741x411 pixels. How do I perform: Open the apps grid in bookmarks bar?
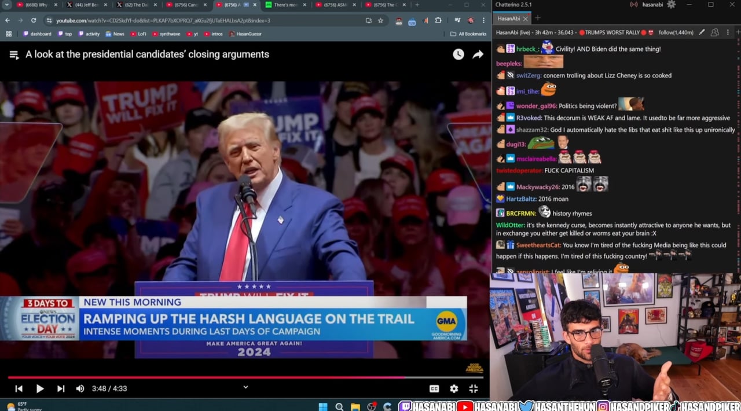(x=9, y=34)
